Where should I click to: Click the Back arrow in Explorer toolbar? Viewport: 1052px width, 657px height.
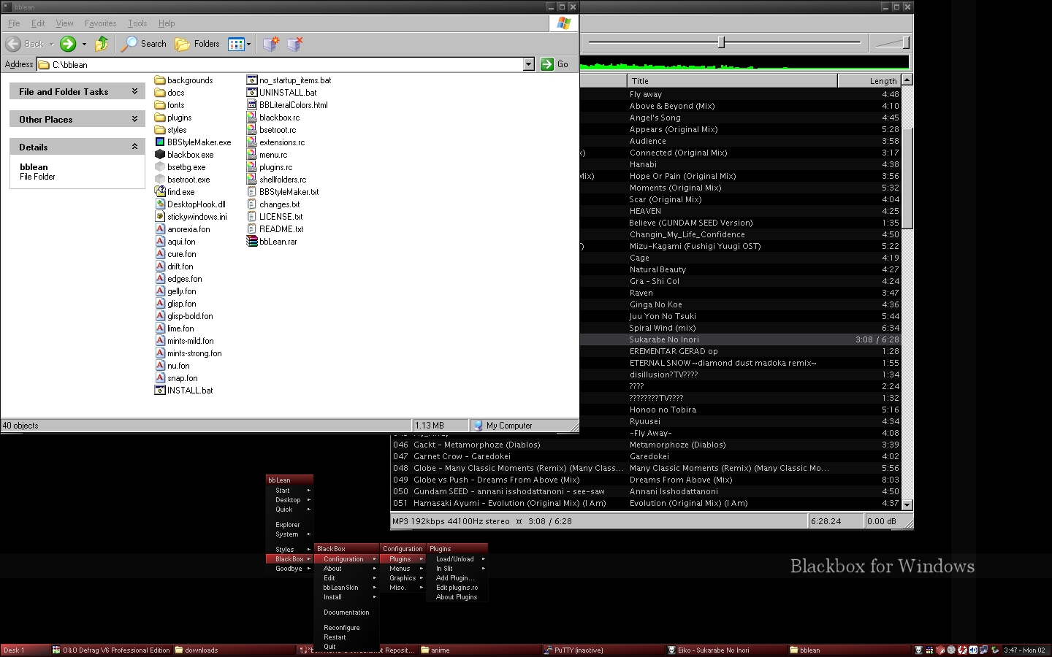click(x=13, y=44)
